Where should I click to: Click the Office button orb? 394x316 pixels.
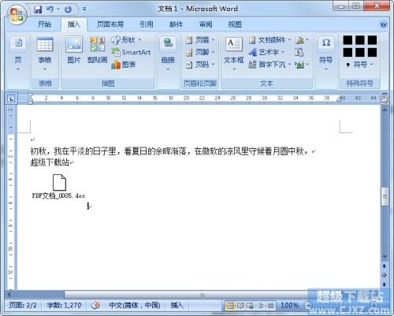point(17,14)
